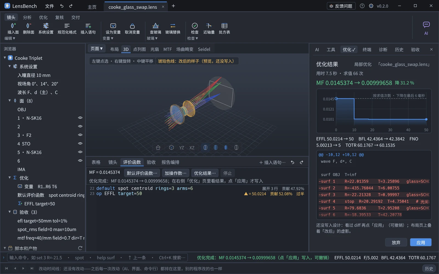This screenshot has height=274, width=439.
Task: Click the 历史 button in timeline bar
Action: 429,269
